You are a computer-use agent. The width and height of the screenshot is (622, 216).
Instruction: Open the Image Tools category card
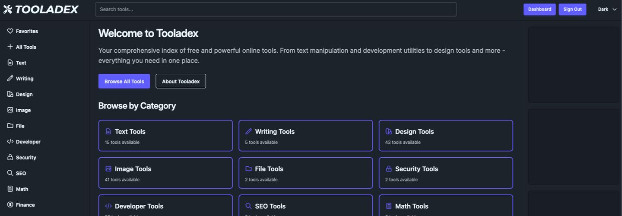click(x=165, y=173)
